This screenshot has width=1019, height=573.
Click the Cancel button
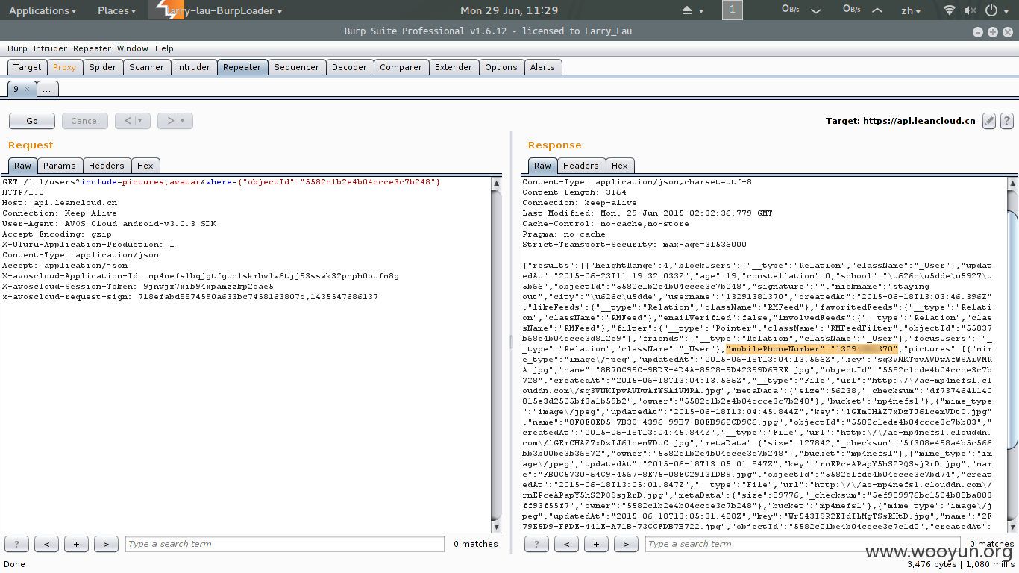(x=85, y=121)
